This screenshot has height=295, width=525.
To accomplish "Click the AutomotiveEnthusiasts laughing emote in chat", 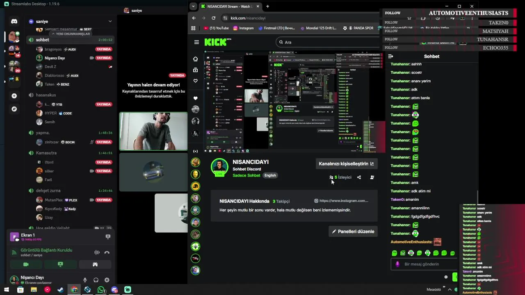I will pyautogui.click(x=437, y=242).
